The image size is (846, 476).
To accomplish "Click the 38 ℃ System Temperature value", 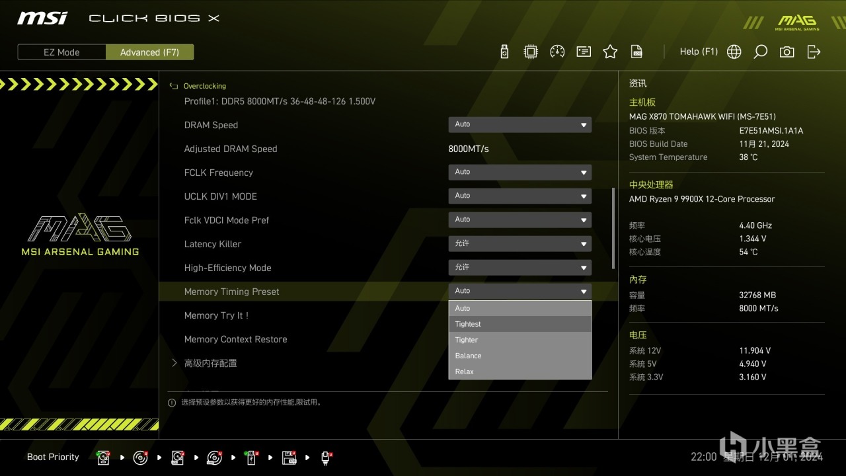I will 748,157.
